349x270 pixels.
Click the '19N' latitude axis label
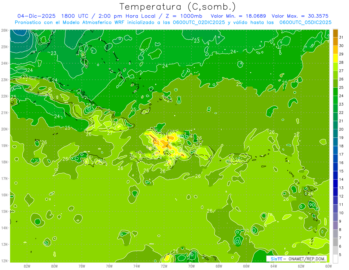pyautogui.click(x=4, y=146)
